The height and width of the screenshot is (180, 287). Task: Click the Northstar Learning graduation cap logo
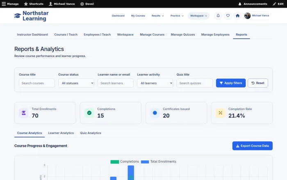(x=18, y=16)
